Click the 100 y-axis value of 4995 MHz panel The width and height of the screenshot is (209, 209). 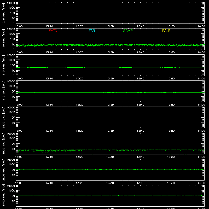tap(13, 144)
